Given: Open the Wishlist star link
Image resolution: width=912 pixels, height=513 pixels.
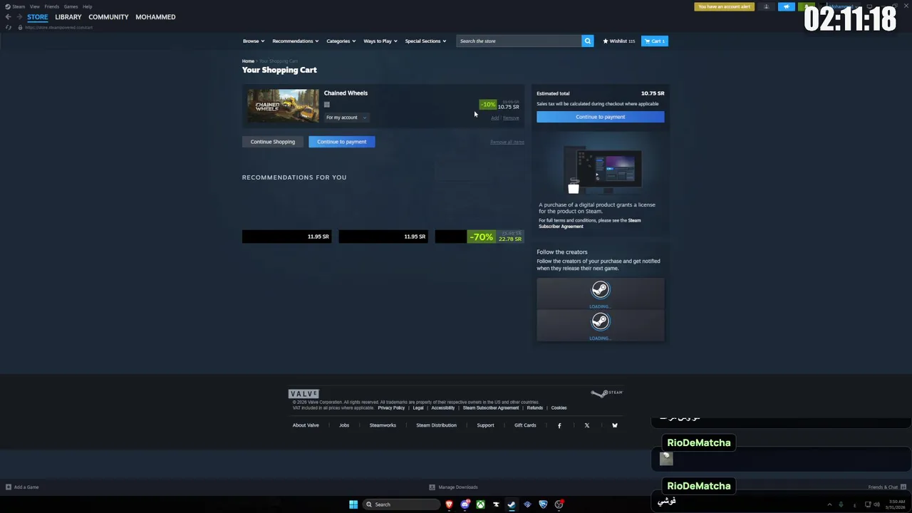Looking at the screenshot, I should click(618, 41).
